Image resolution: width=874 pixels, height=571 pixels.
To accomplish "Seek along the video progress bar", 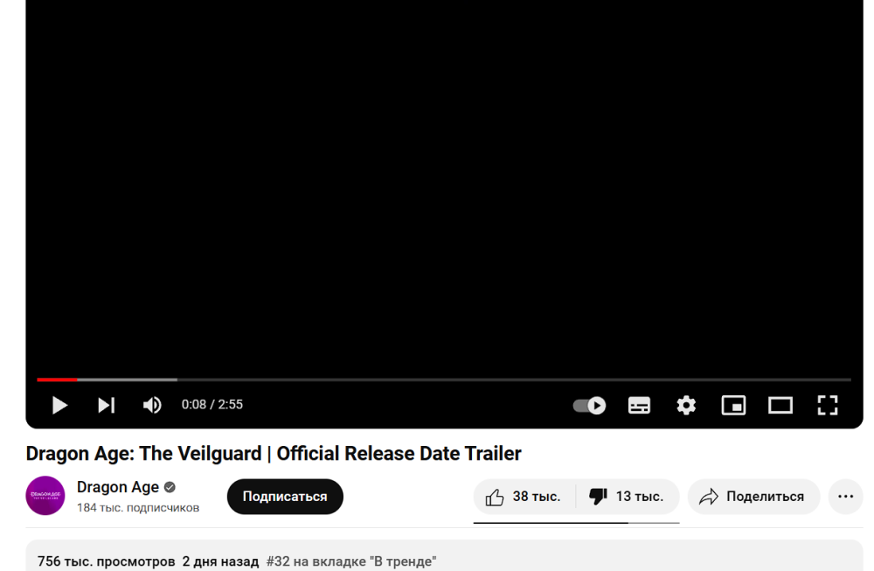I will (444, 380).
